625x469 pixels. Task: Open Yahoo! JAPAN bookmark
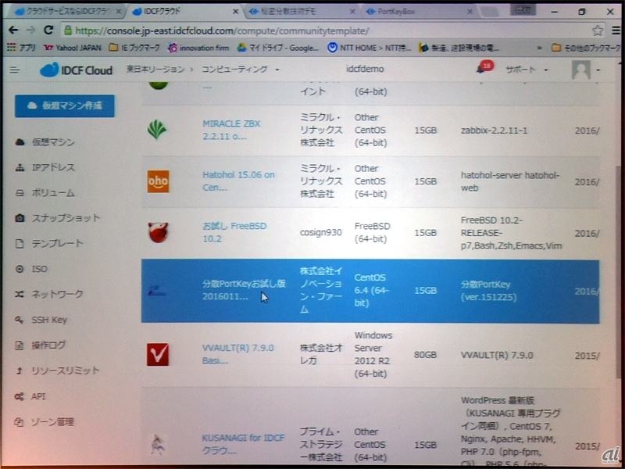tap(72, 48)
